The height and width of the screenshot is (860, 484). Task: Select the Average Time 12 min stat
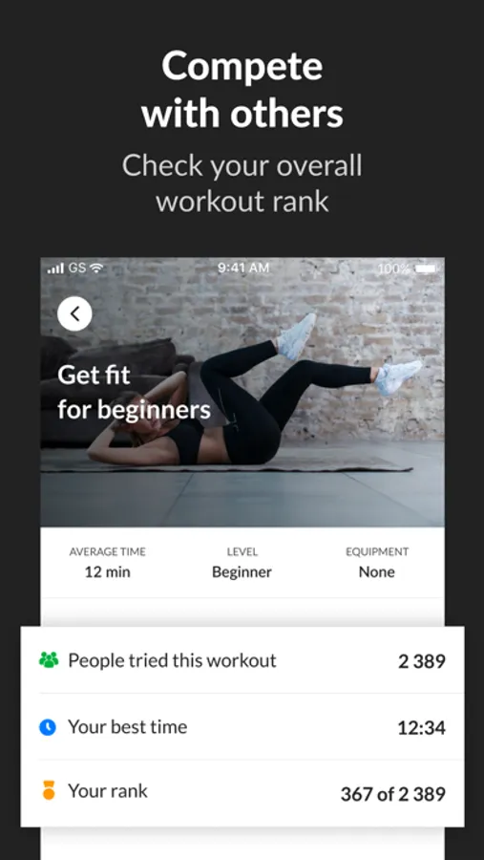click(108, 563)
